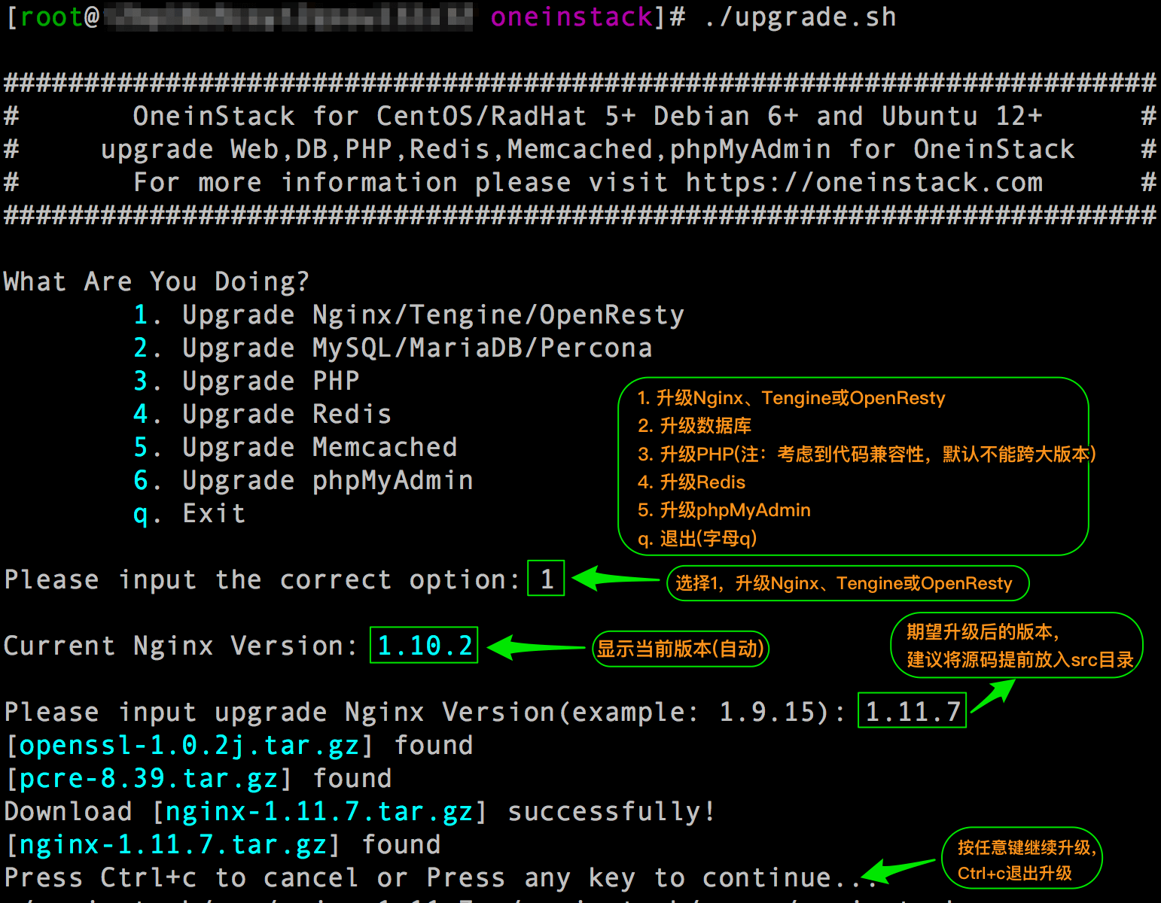The width and height of the screenshot is (1161, 903).
Task: Open the oneinstack.com link
Action: pos(864,181)
